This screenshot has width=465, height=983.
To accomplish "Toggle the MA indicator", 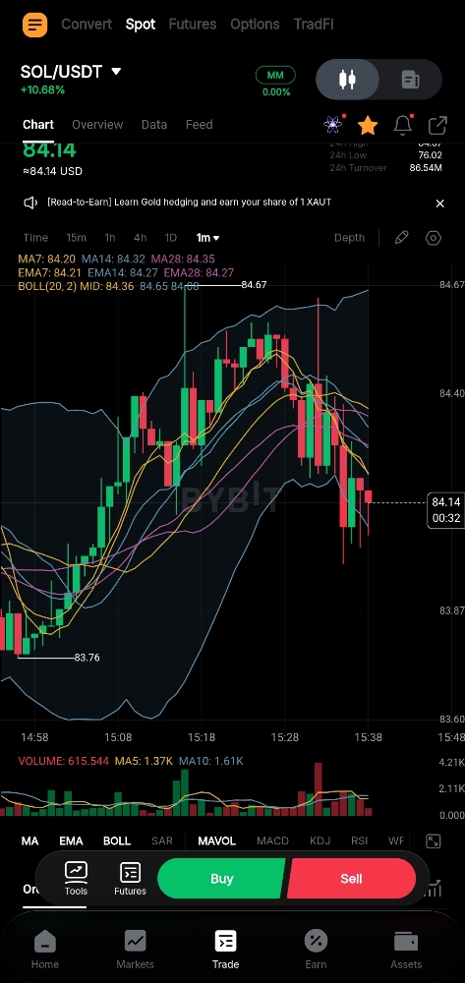I will (x=30, y=840).
